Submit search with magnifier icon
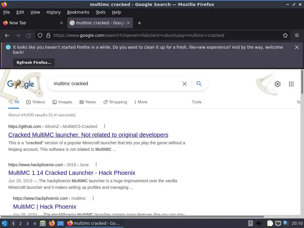This screenshot has width=304, height=228. pyautogui.click(x=199, y=83)
